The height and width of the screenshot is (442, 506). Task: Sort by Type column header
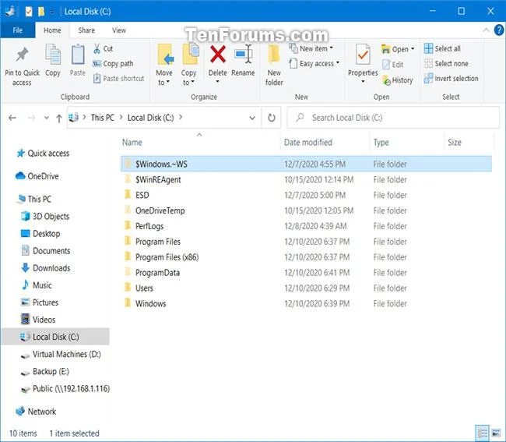[381, 143]
